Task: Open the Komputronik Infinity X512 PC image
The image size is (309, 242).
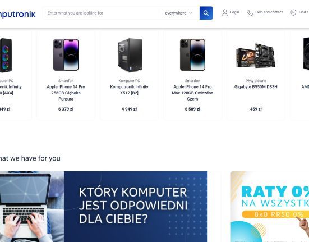Action: click(x=130, y=55)
